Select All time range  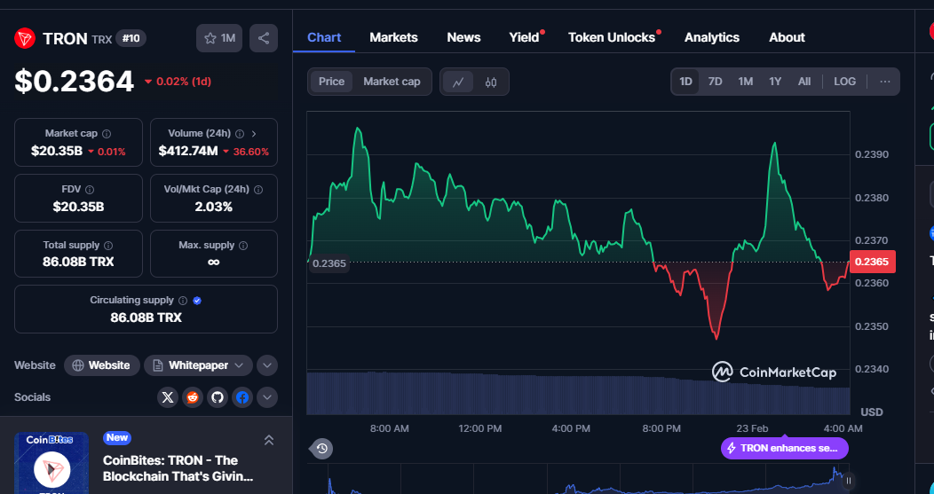coord(804,82)
